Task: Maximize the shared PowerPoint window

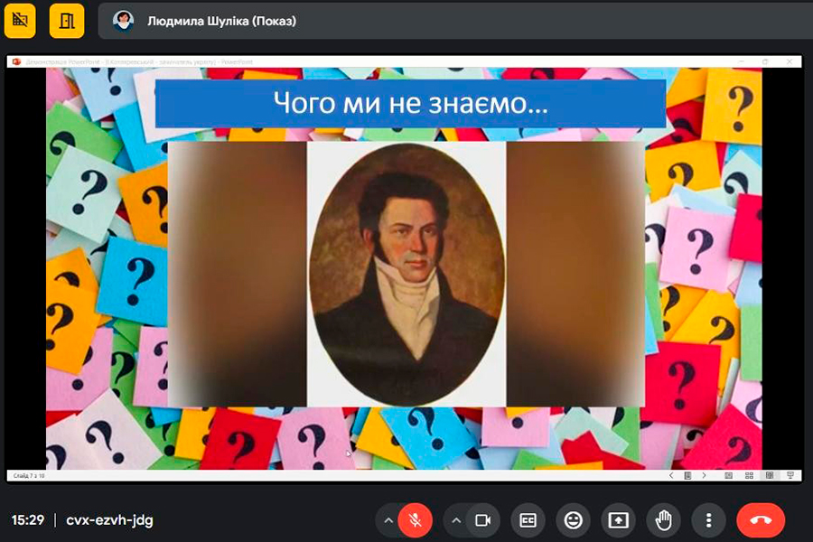Action: 765,61
